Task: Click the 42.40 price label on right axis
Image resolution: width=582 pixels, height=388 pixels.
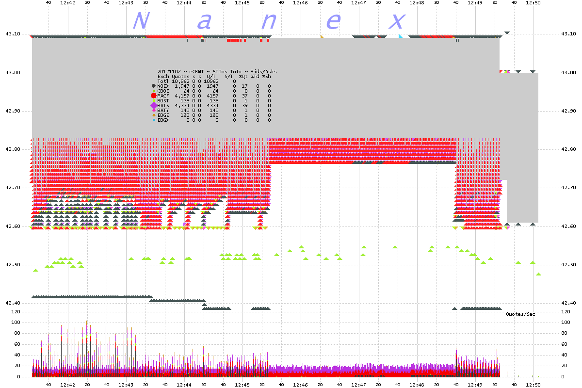Action: [x=567, y=303]
